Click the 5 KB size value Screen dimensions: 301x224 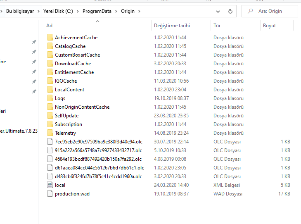pos(285,185)
